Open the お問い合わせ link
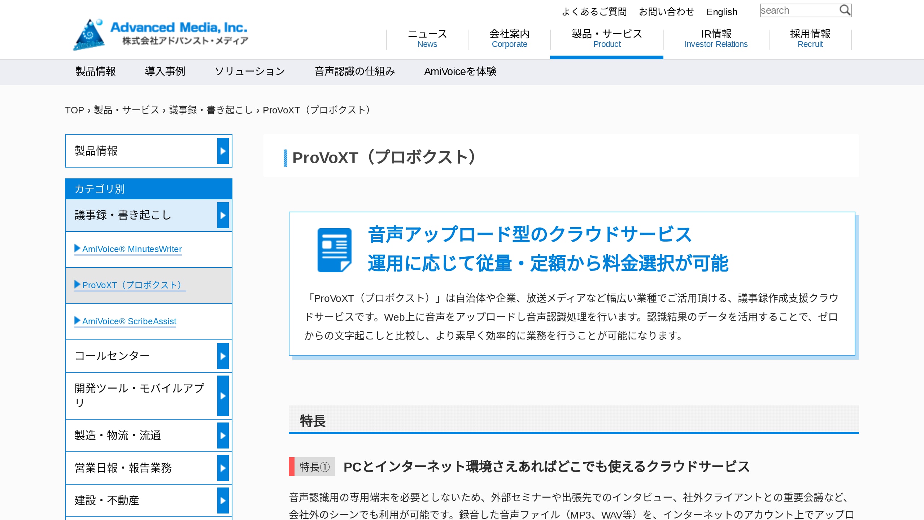The width and height of the screenshot is (924, 520). pyautogui.click(x=667, y=12)
